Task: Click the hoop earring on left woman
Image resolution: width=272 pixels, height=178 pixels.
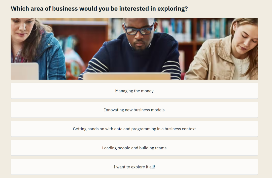Action: (35, 27)
